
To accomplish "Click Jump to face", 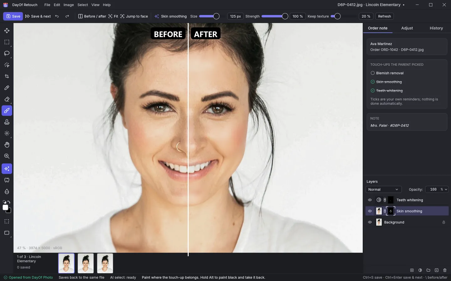I will coord(134,16).
